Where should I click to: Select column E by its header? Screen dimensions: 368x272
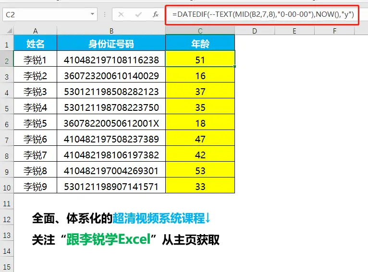click(x=294, y=31)
